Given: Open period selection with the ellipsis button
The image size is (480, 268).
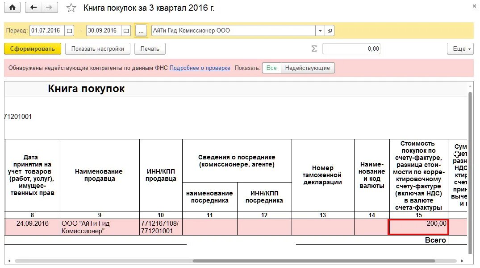Looking at the screenshot, I should coord(141,31).
